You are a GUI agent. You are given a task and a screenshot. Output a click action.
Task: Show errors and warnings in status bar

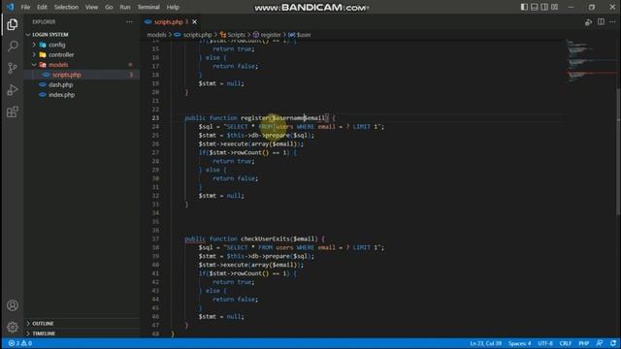[19, 343]
